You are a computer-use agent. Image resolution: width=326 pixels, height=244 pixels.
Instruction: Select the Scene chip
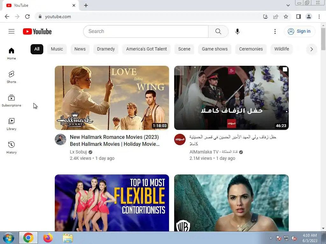184,49
